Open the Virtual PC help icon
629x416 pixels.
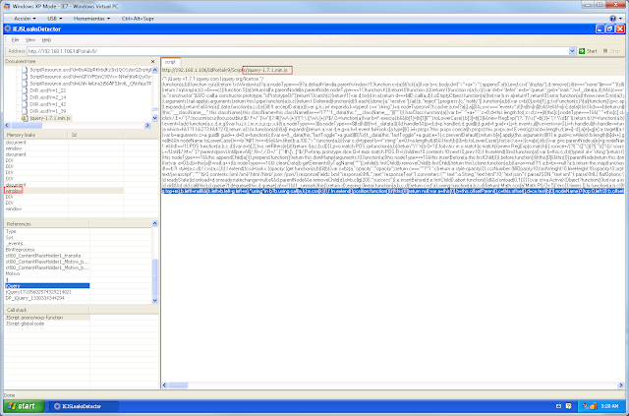click(x=612, y=19)
